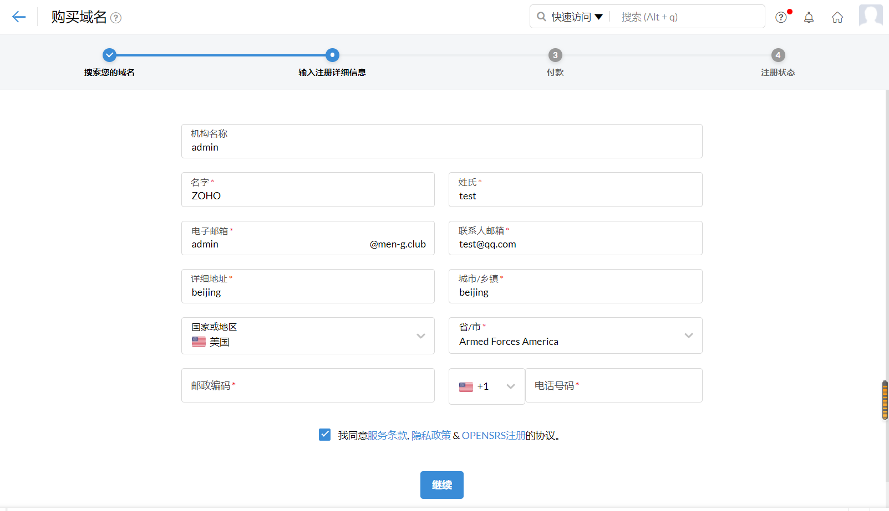Screen dimensions: 889x511
Task: Click the back arrow icon
Action: tap(19, 17)
